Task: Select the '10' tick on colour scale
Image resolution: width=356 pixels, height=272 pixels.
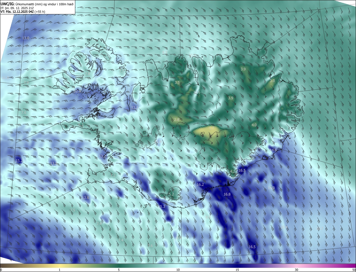Action: [x=178, y=270]
